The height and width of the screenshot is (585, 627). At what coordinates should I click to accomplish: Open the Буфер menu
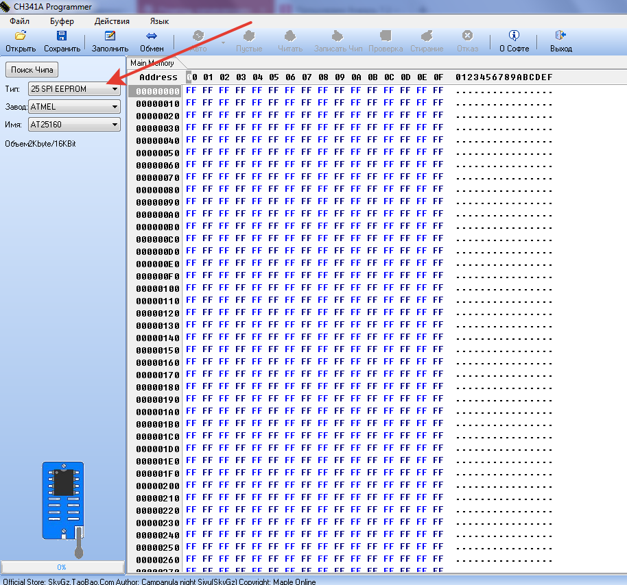[62, 21]
